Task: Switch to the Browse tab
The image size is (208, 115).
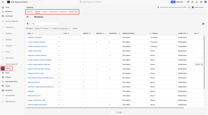Action: tap(37, 12)
